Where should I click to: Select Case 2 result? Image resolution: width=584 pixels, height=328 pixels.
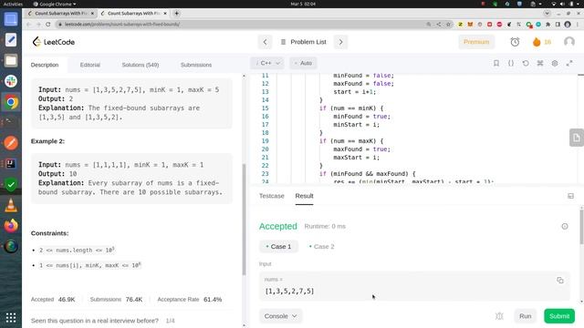[321, 247]
